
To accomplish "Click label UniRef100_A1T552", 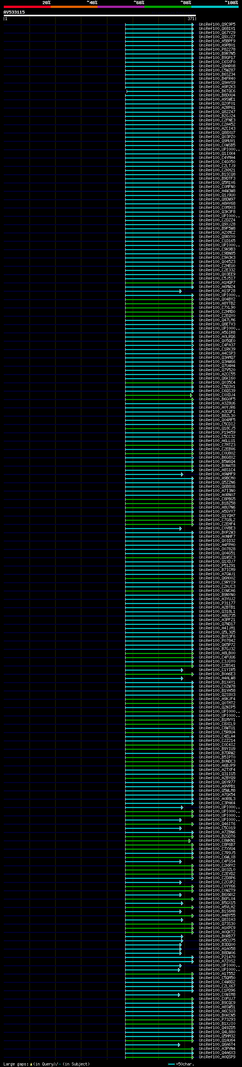I will (x=217, y=974).
